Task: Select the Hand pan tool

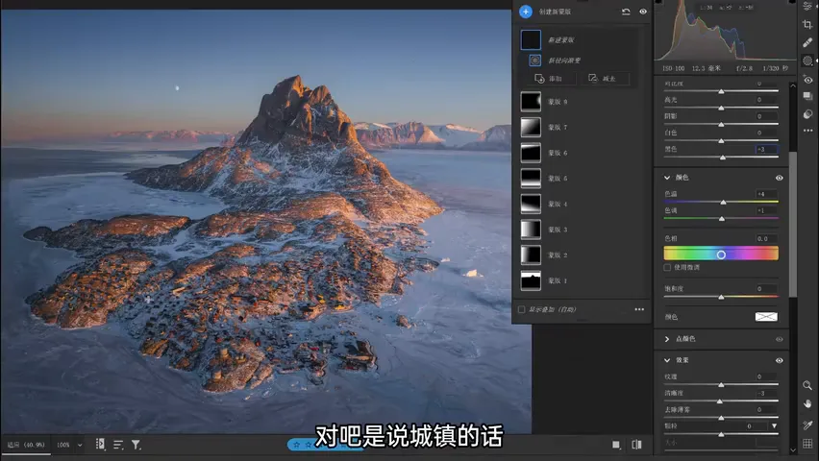Action: click(807, 403)
